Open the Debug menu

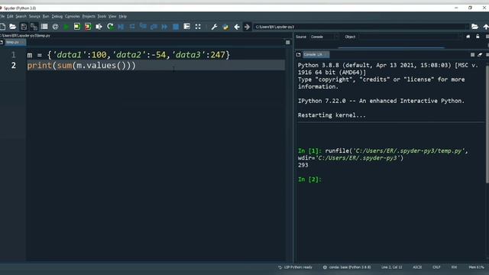click(x=57, y=16)
